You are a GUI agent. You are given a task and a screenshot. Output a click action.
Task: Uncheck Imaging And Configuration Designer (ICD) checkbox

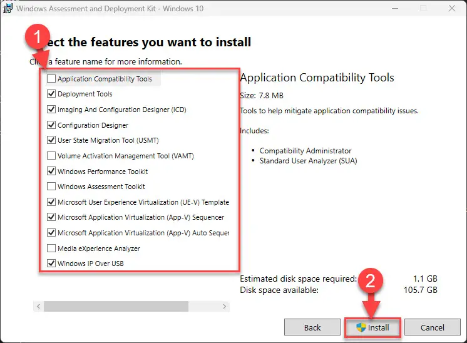click(x=51, y=110)
